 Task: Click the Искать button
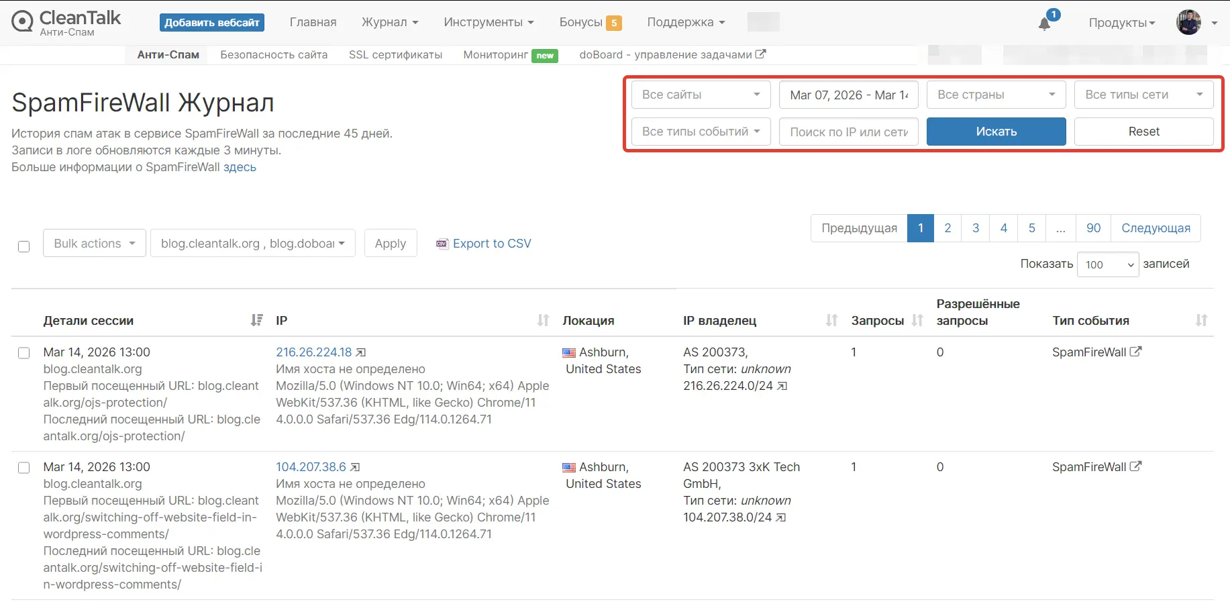click(x=996, y=132)
